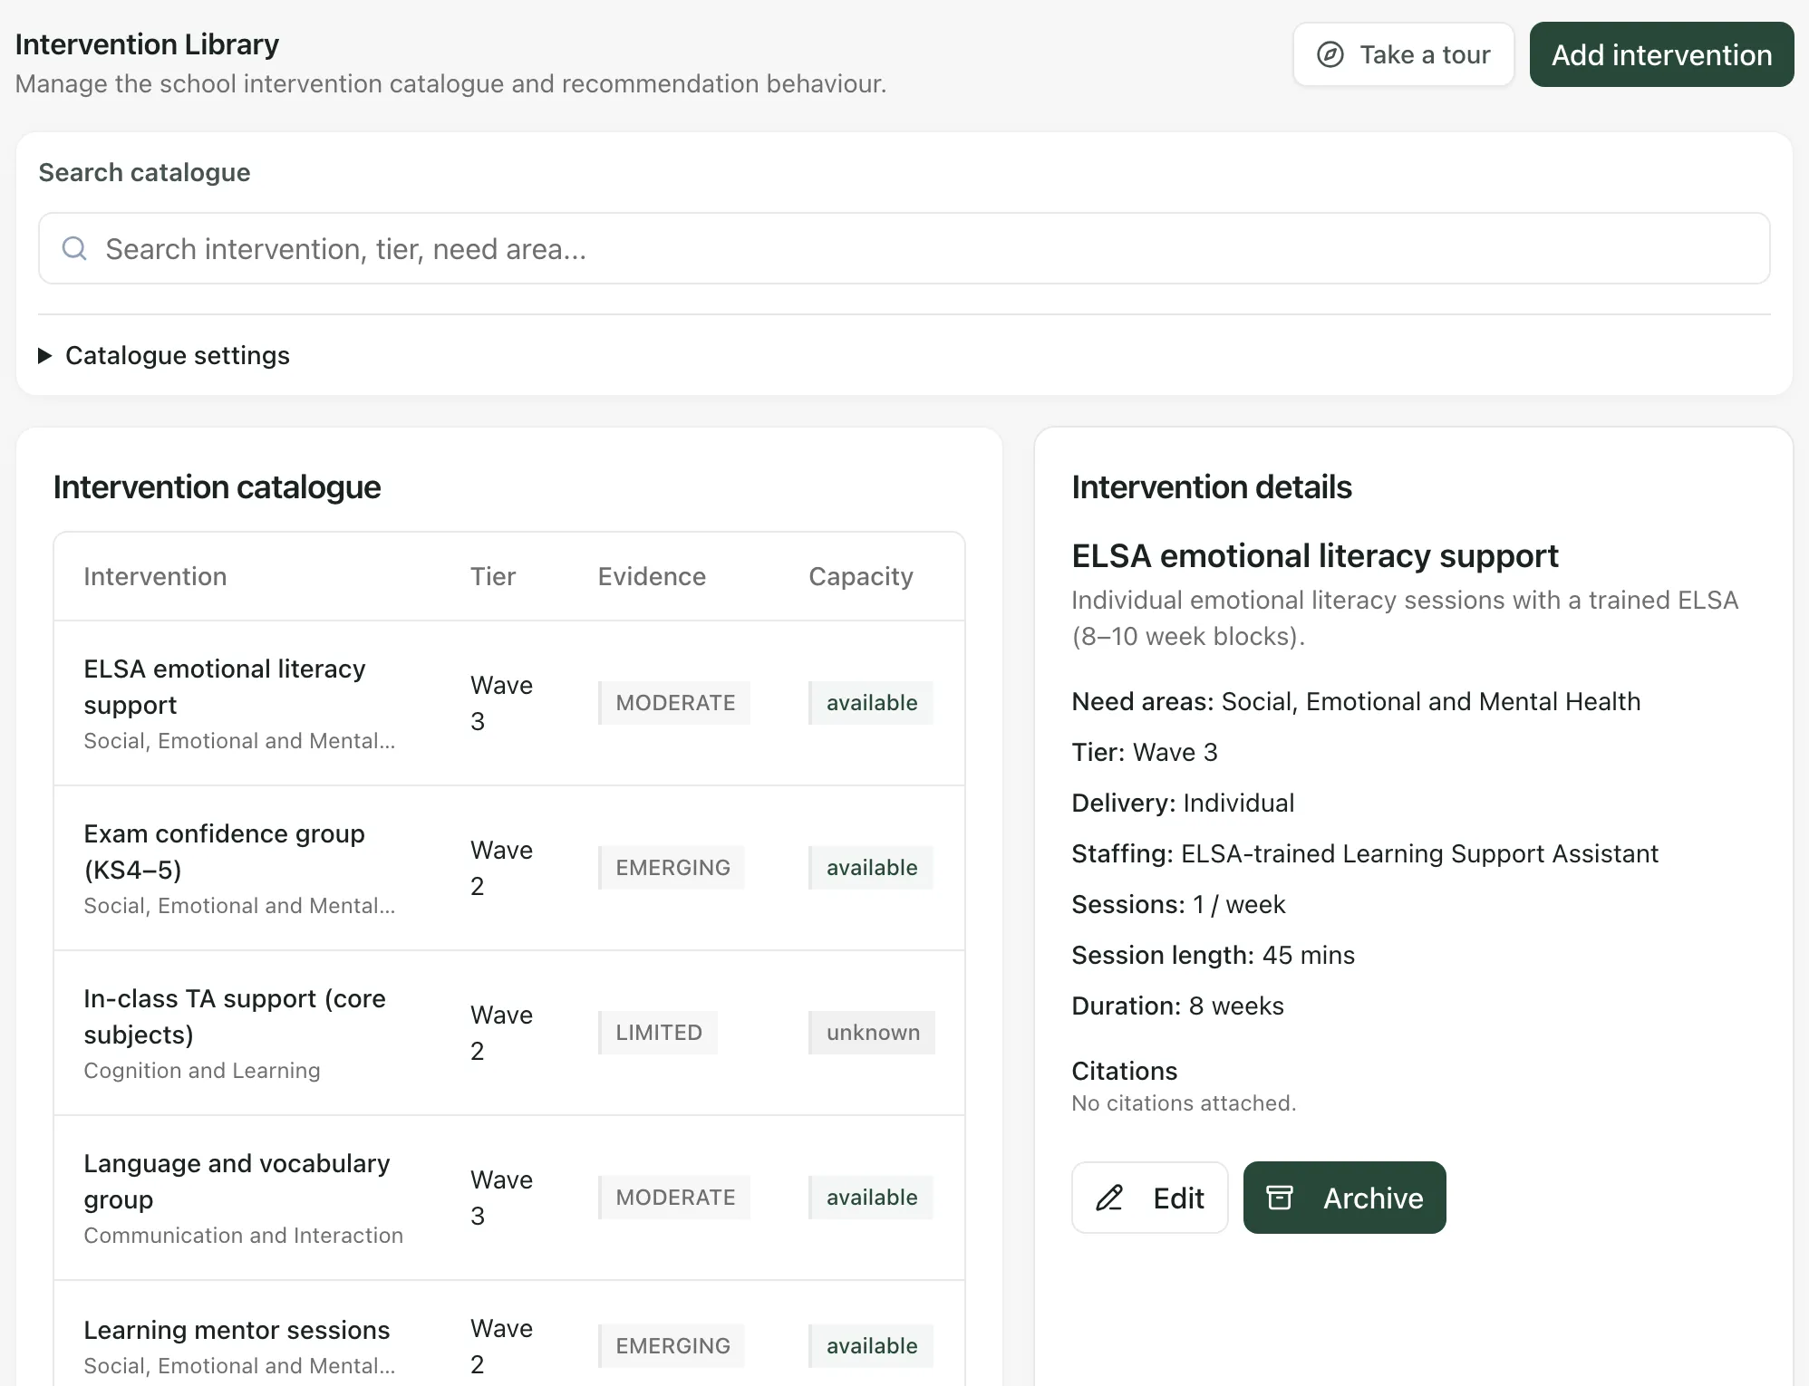Click the Need areas line in details
Viewport: 1809px width, 1386px height.
[x=1356, y=701]
